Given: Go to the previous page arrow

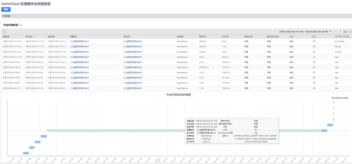Looking at the screenshot, I should point(335,31).
